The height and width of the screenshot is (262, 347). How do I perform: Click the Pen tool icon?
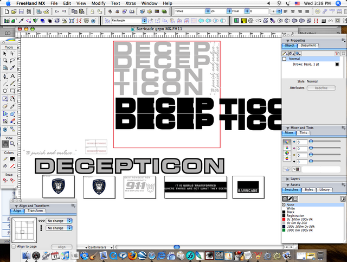click(x=5, y=76)
